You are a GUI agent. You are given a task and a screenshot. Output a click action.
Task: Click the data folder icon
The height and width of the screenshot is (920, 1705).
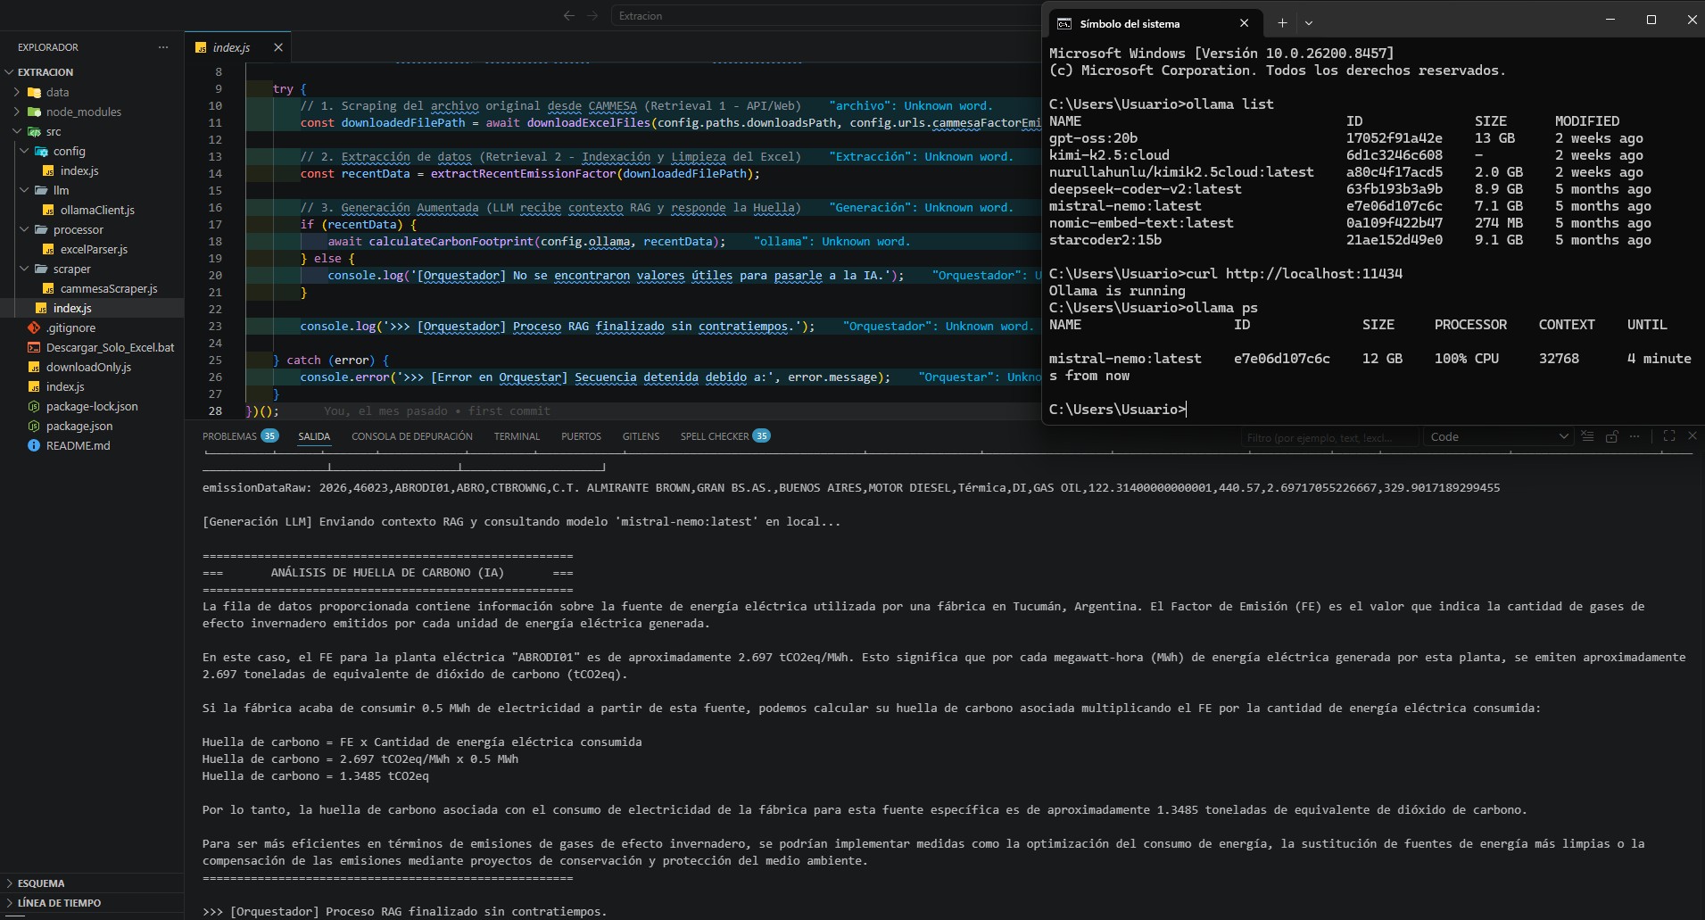[34, 92]
